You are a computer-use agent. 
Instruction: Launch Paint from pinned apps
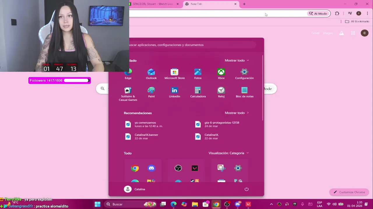tap(151, 92)
